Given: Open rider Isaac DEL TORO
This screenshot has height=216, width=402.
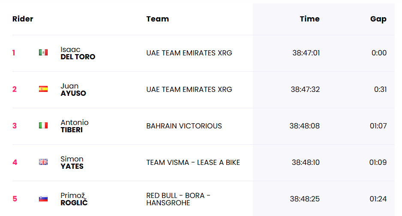Looking at the screenshot, I should pyautogui.click(x=78, y=53).
